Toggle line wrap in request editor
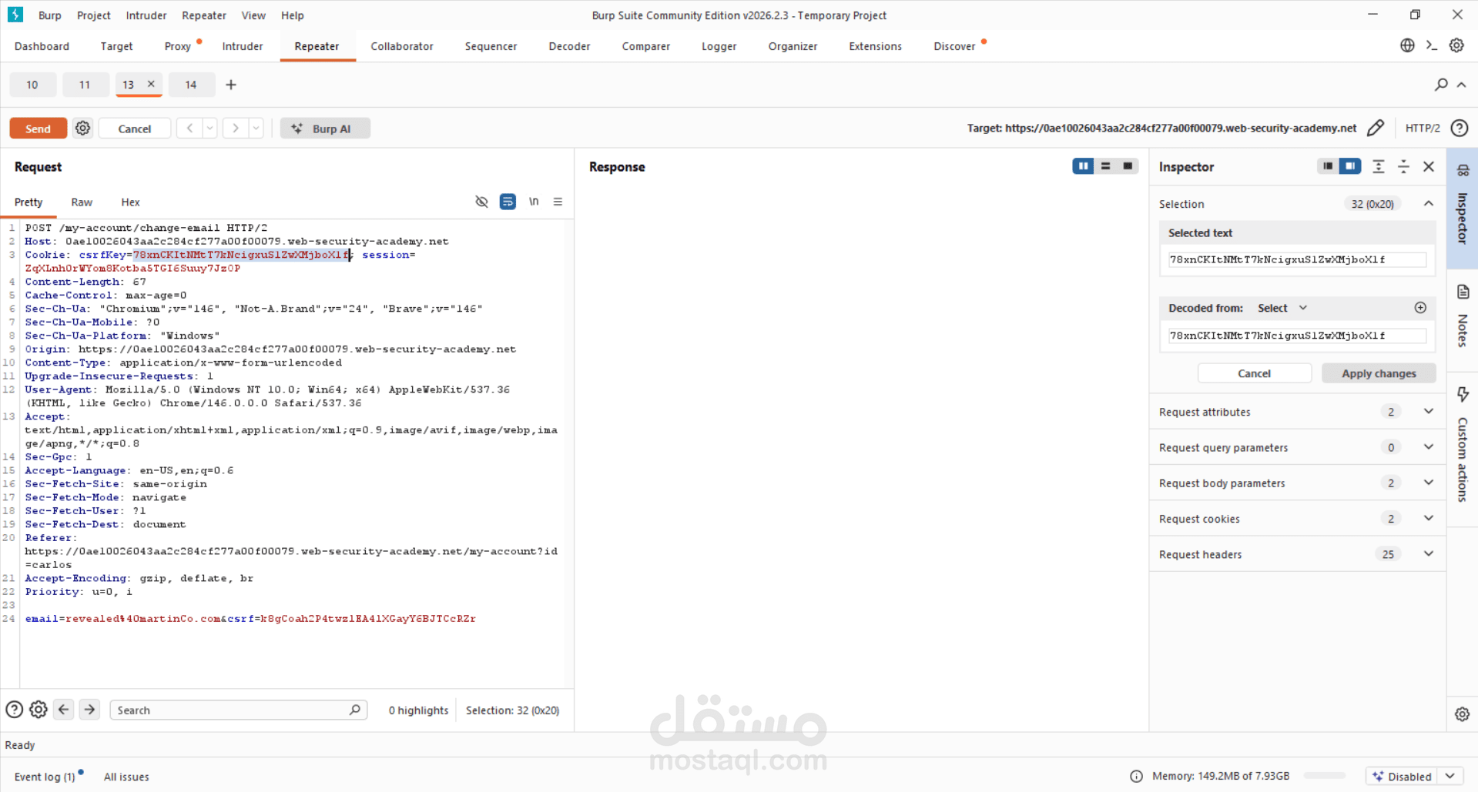This screenshot has height=792, width=1478. [508, 202]
